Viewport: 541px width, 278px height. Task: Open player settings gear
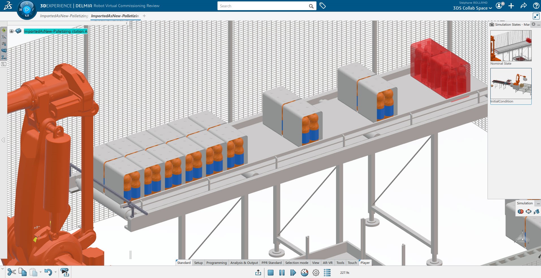[x=316, y=273]
